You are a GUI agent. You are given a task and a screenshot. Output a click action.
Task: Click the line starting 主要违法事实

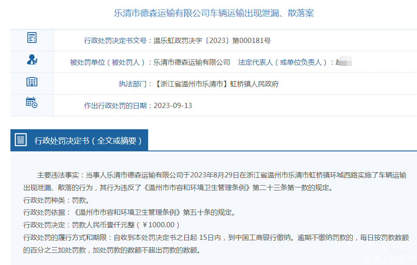tap(222, 175)
